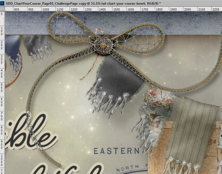This screenshot has height=174, width=222.
Task: Click the EASTERN text on the canvas
Action: point(117,151)
